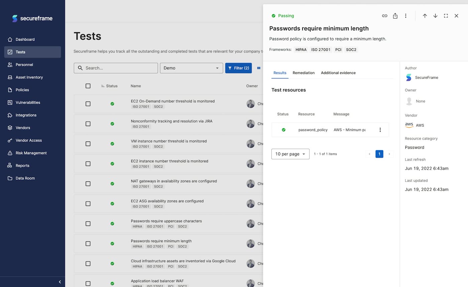Click the Status column sort icon

pos(103,86)
